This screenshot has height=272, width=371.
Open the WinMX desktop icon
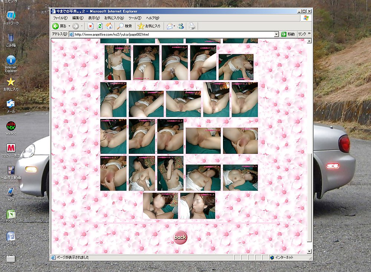(11, 127)
